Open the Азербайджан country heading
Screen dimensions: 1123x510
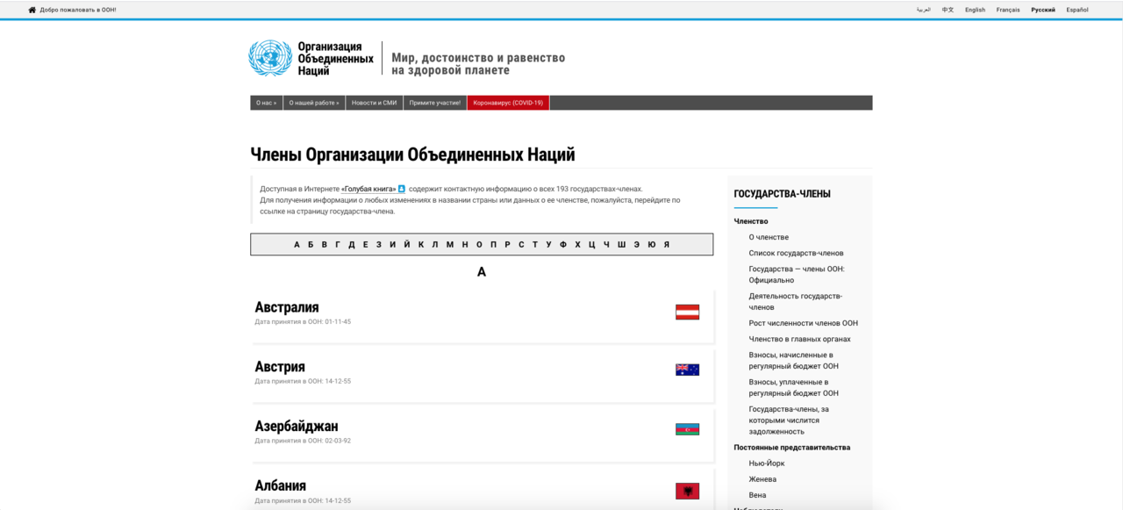pyautogui.click(x=297, y=427)
